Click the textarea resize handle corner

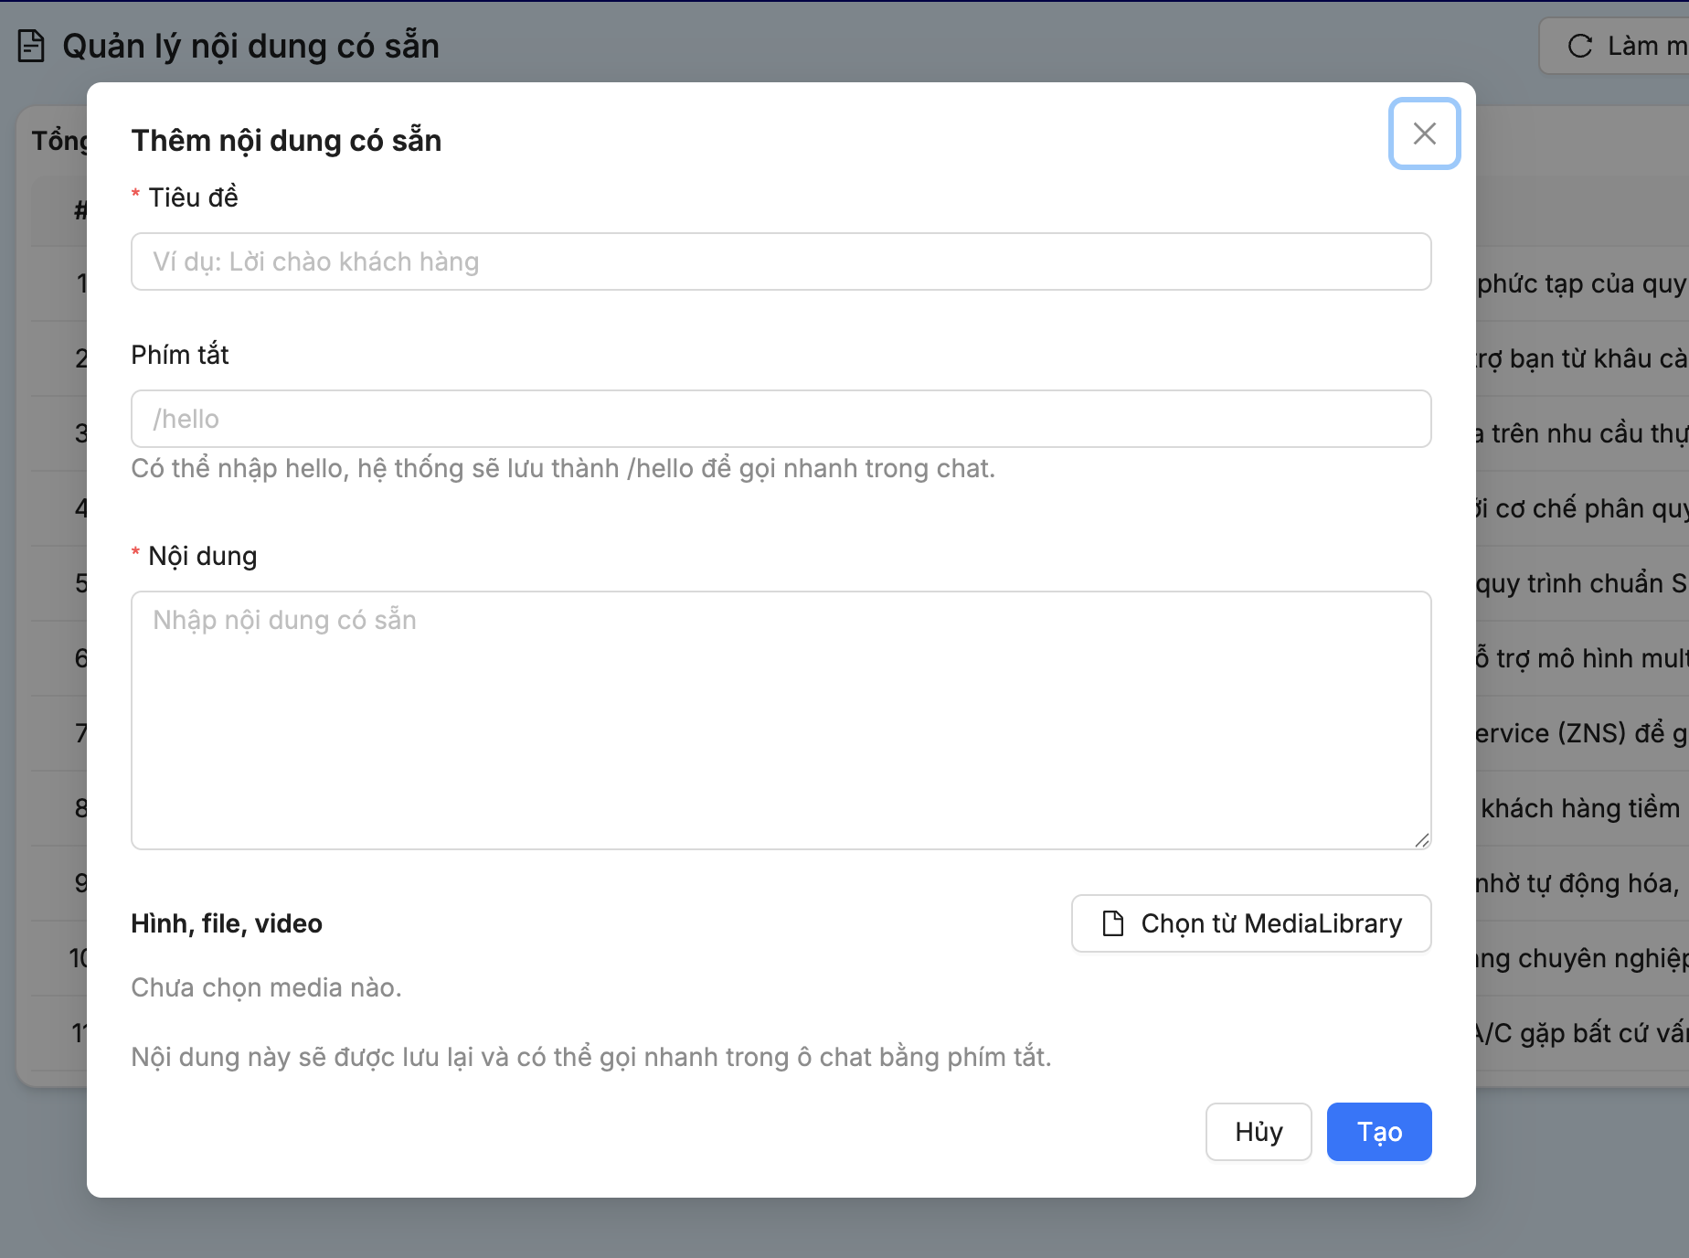click(x=1422, y=840)
